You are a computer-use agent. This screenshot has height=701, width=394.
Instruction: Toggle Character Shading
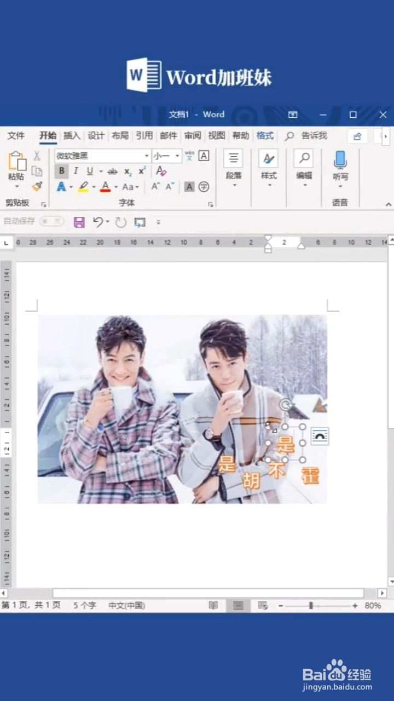click(189, 187)
